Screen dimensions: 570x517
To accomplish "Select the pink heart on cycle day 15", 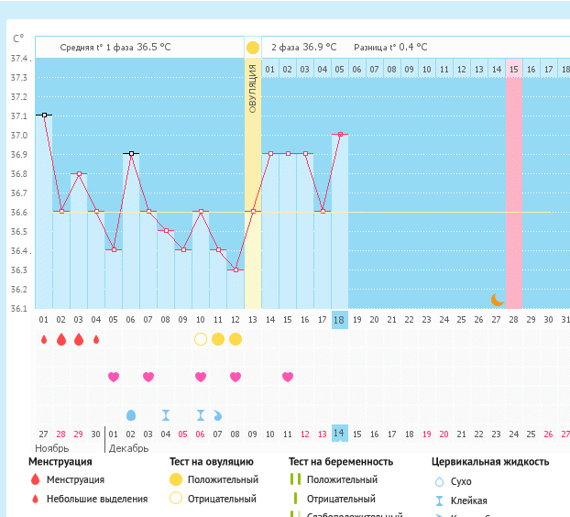I will (x=288, y=377).
